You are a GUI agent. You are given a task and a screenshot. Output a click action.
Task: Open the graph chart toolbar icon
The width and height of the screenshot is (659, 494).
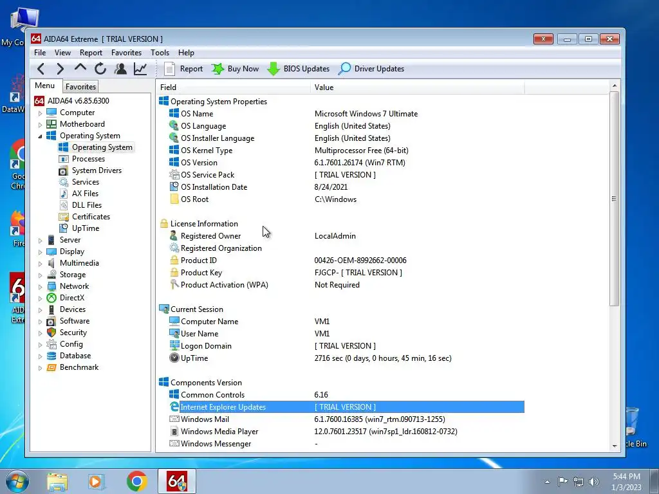140,68
